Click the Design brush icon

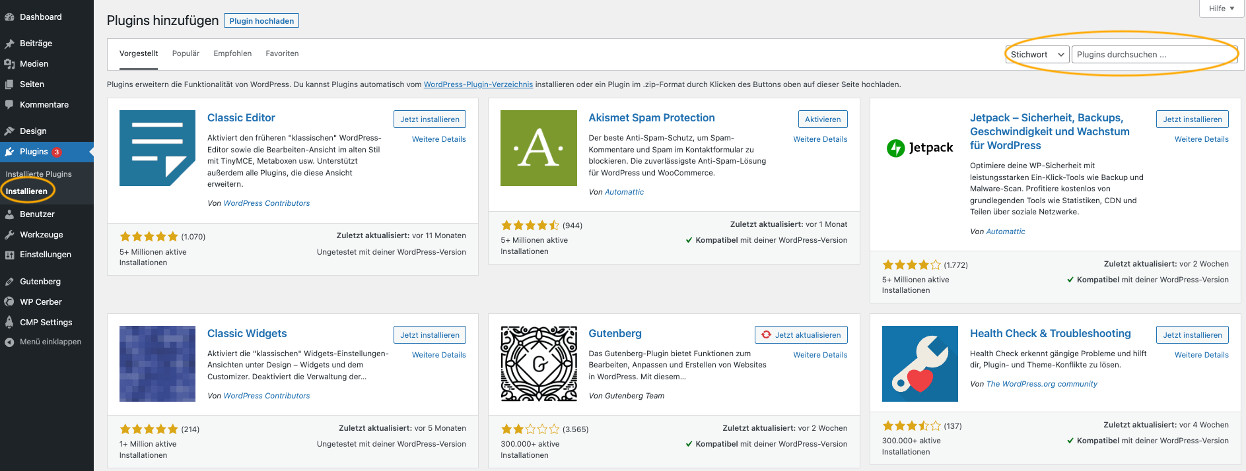click(9, 131)
